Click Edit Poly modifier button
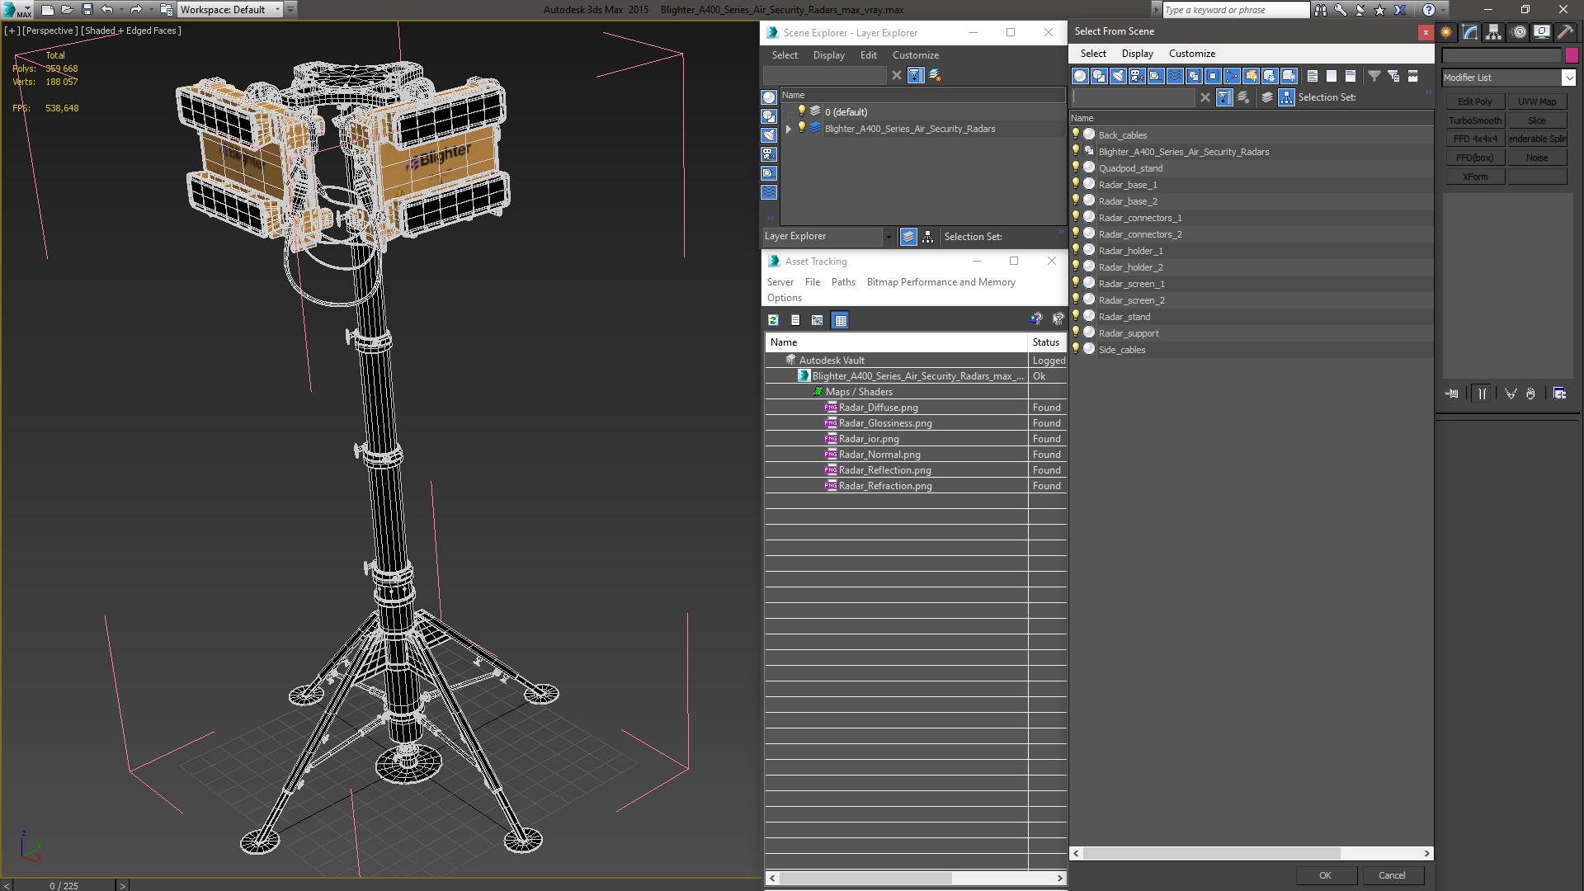 [1475, 101]
